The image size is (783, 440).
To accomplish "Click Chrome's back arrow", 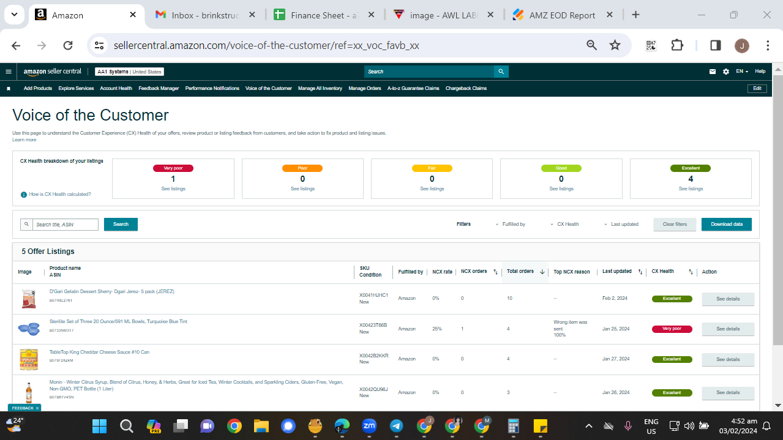I will pos(17,45).
